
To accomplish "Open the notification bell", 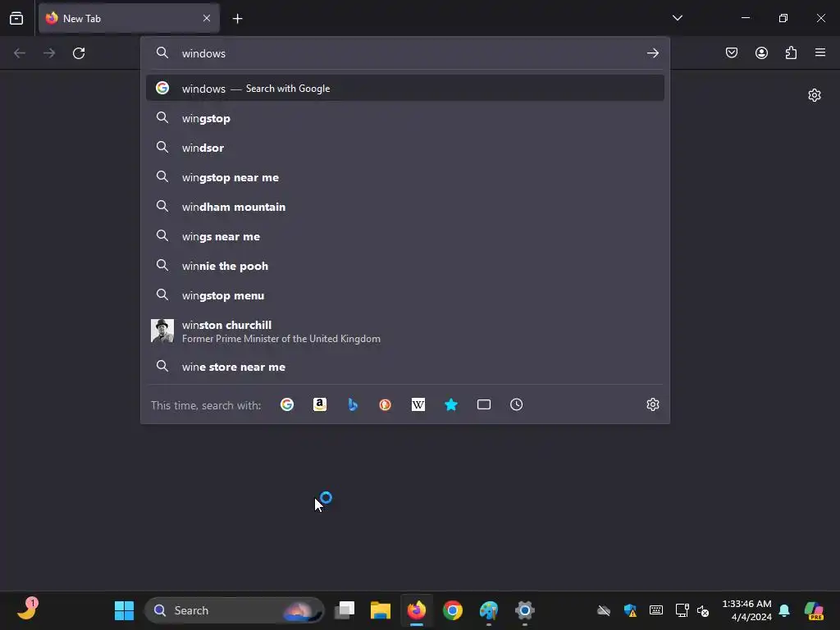I will 784,610.
